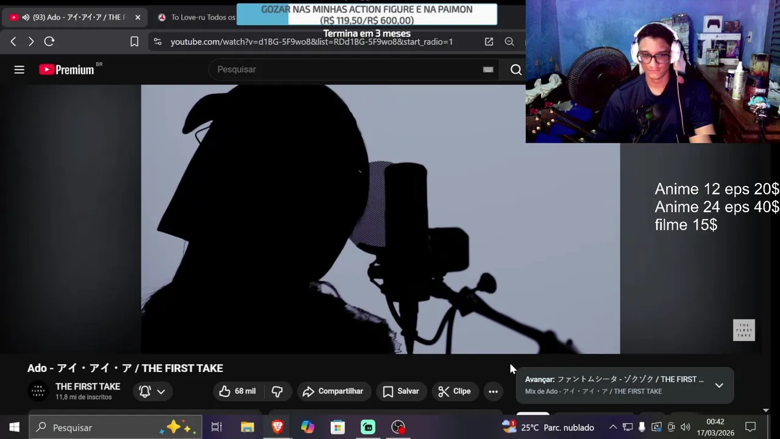Expand the subscription notification dropdown chevron
Screen dimensions: 780x439
point(161,391)
